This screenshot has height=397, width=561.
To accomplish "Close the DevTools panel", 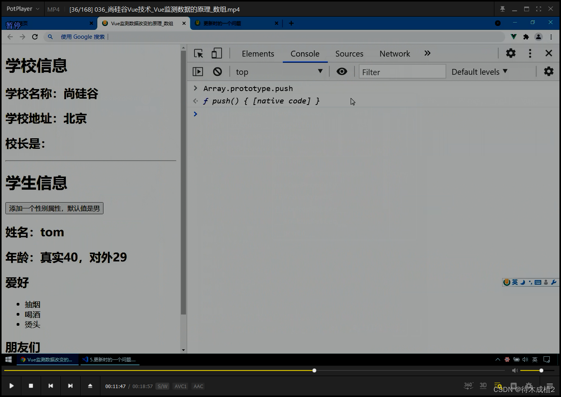I will [x=549, y=53].
